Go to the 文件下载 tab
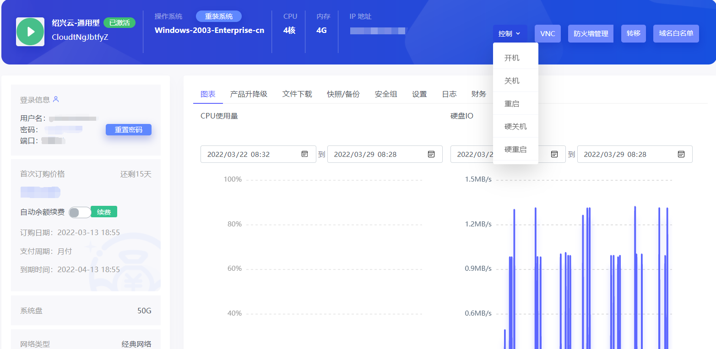 tap(297, 94)
